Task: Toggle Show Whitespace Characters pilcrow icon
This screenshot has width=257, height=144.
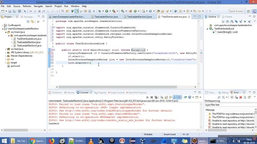Action: pyautogui.click(x=94, y=11)
